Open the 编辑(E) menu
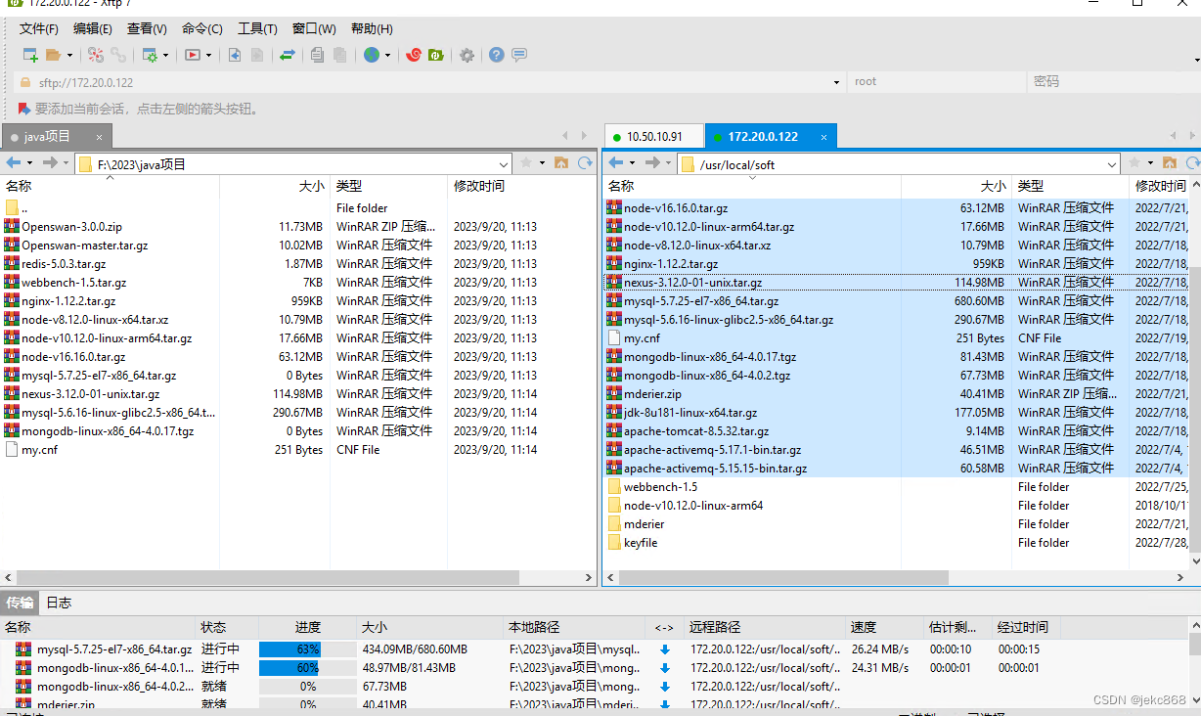Image resolution: width=1201 pixels, height=716 pixels. [93, 29]
